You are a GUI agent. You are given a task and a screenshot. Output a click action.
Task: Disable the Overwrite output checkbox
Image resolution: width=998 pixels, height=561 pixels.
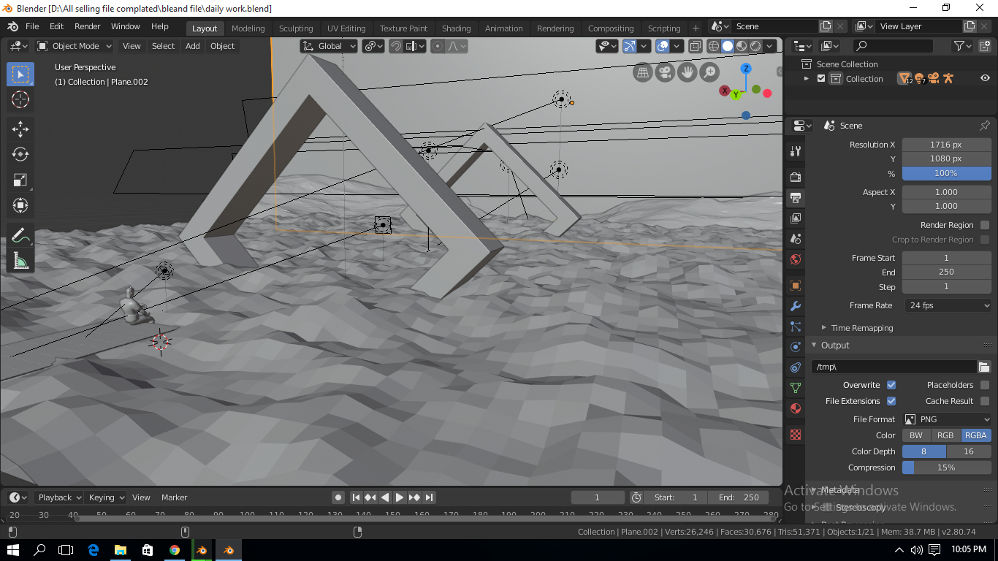coord(891,384)
